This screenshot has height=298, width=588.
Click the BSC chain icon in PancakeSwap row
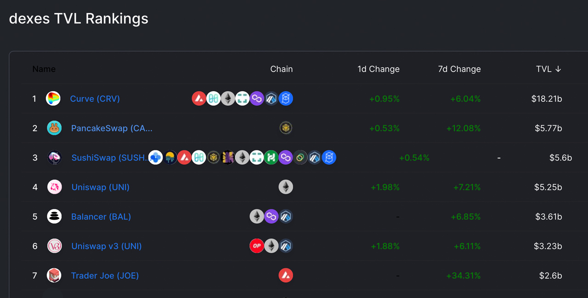[286, 128]
